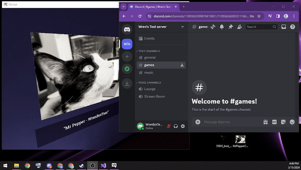
Task: Open the Windows Start menu
Action: [x=5, y=165]
